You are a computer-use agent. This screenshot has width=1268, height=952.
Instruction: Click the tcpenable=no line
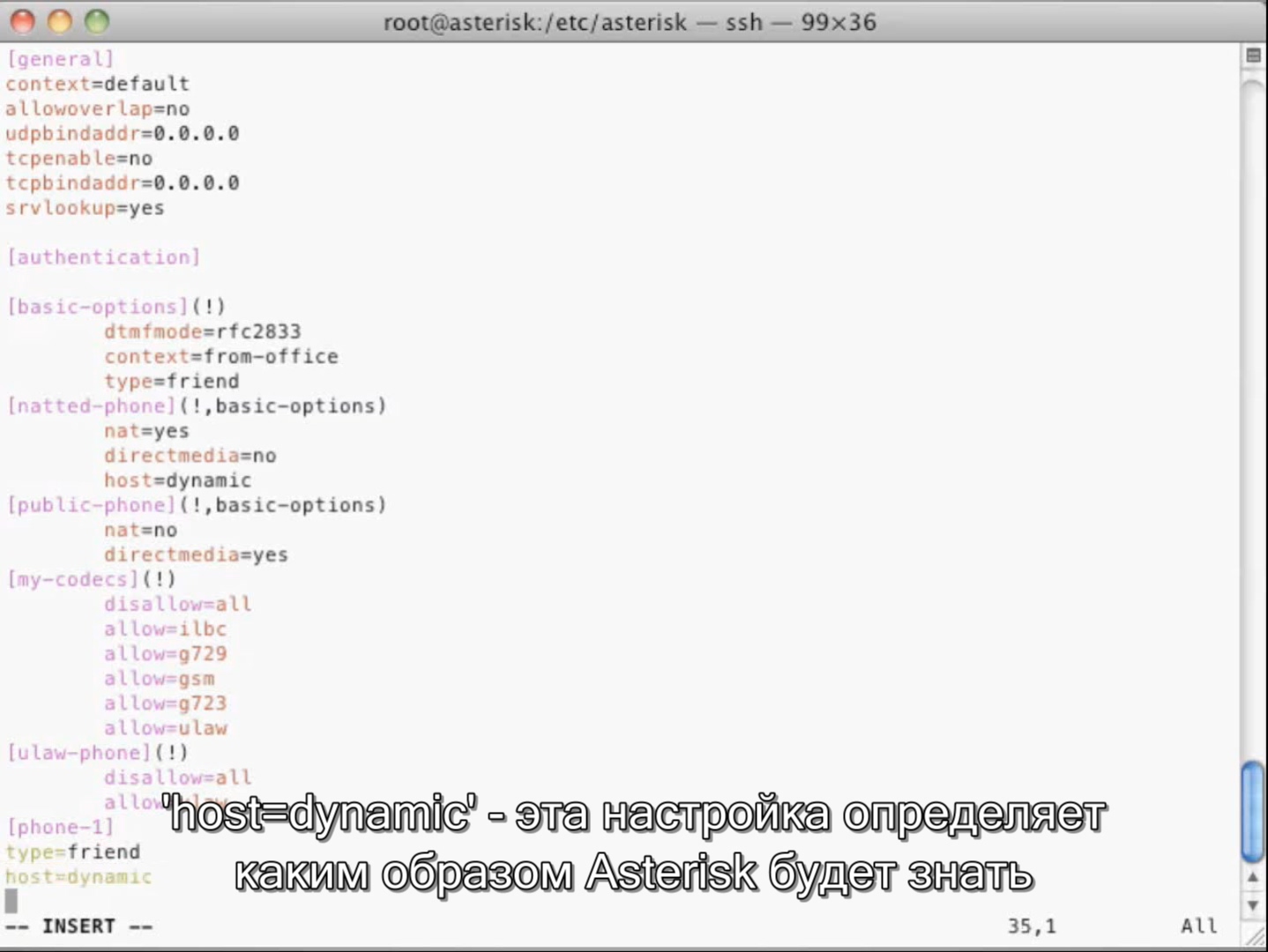coord(78,159)
